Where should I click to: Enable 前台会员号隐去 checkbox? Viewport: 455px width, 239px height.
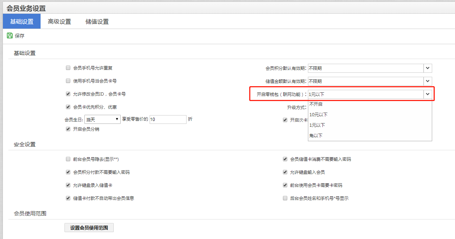click(x=68, y=159)
